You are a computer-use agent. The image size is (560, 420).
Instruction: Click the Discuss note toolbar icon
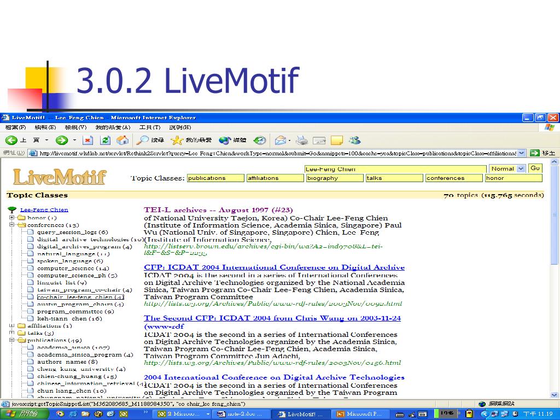pyautogui.click(x=337, y=141)
